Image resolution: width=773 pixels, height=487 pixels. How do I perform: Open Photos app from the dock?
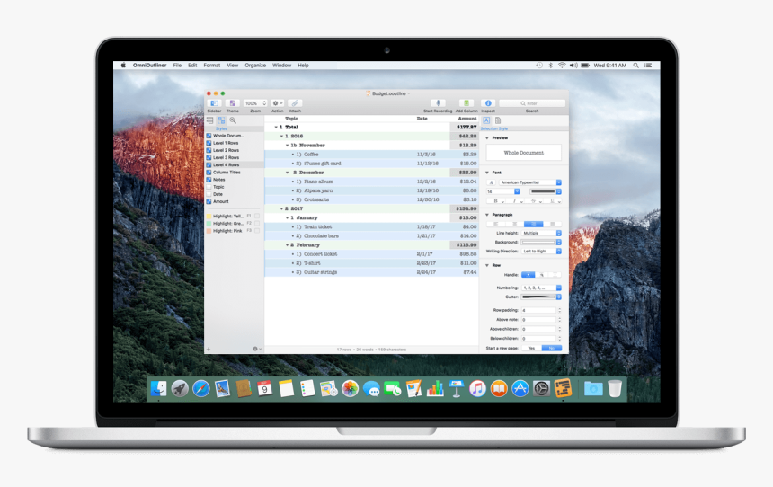350,388
